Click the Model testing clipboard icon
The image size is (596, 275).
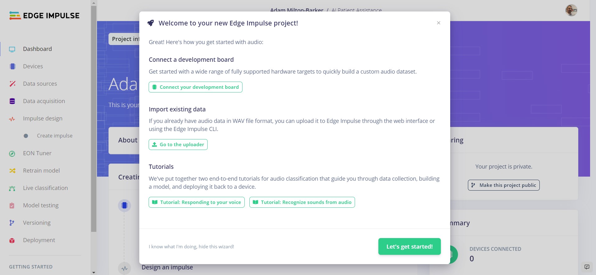[x=12, y=205]
